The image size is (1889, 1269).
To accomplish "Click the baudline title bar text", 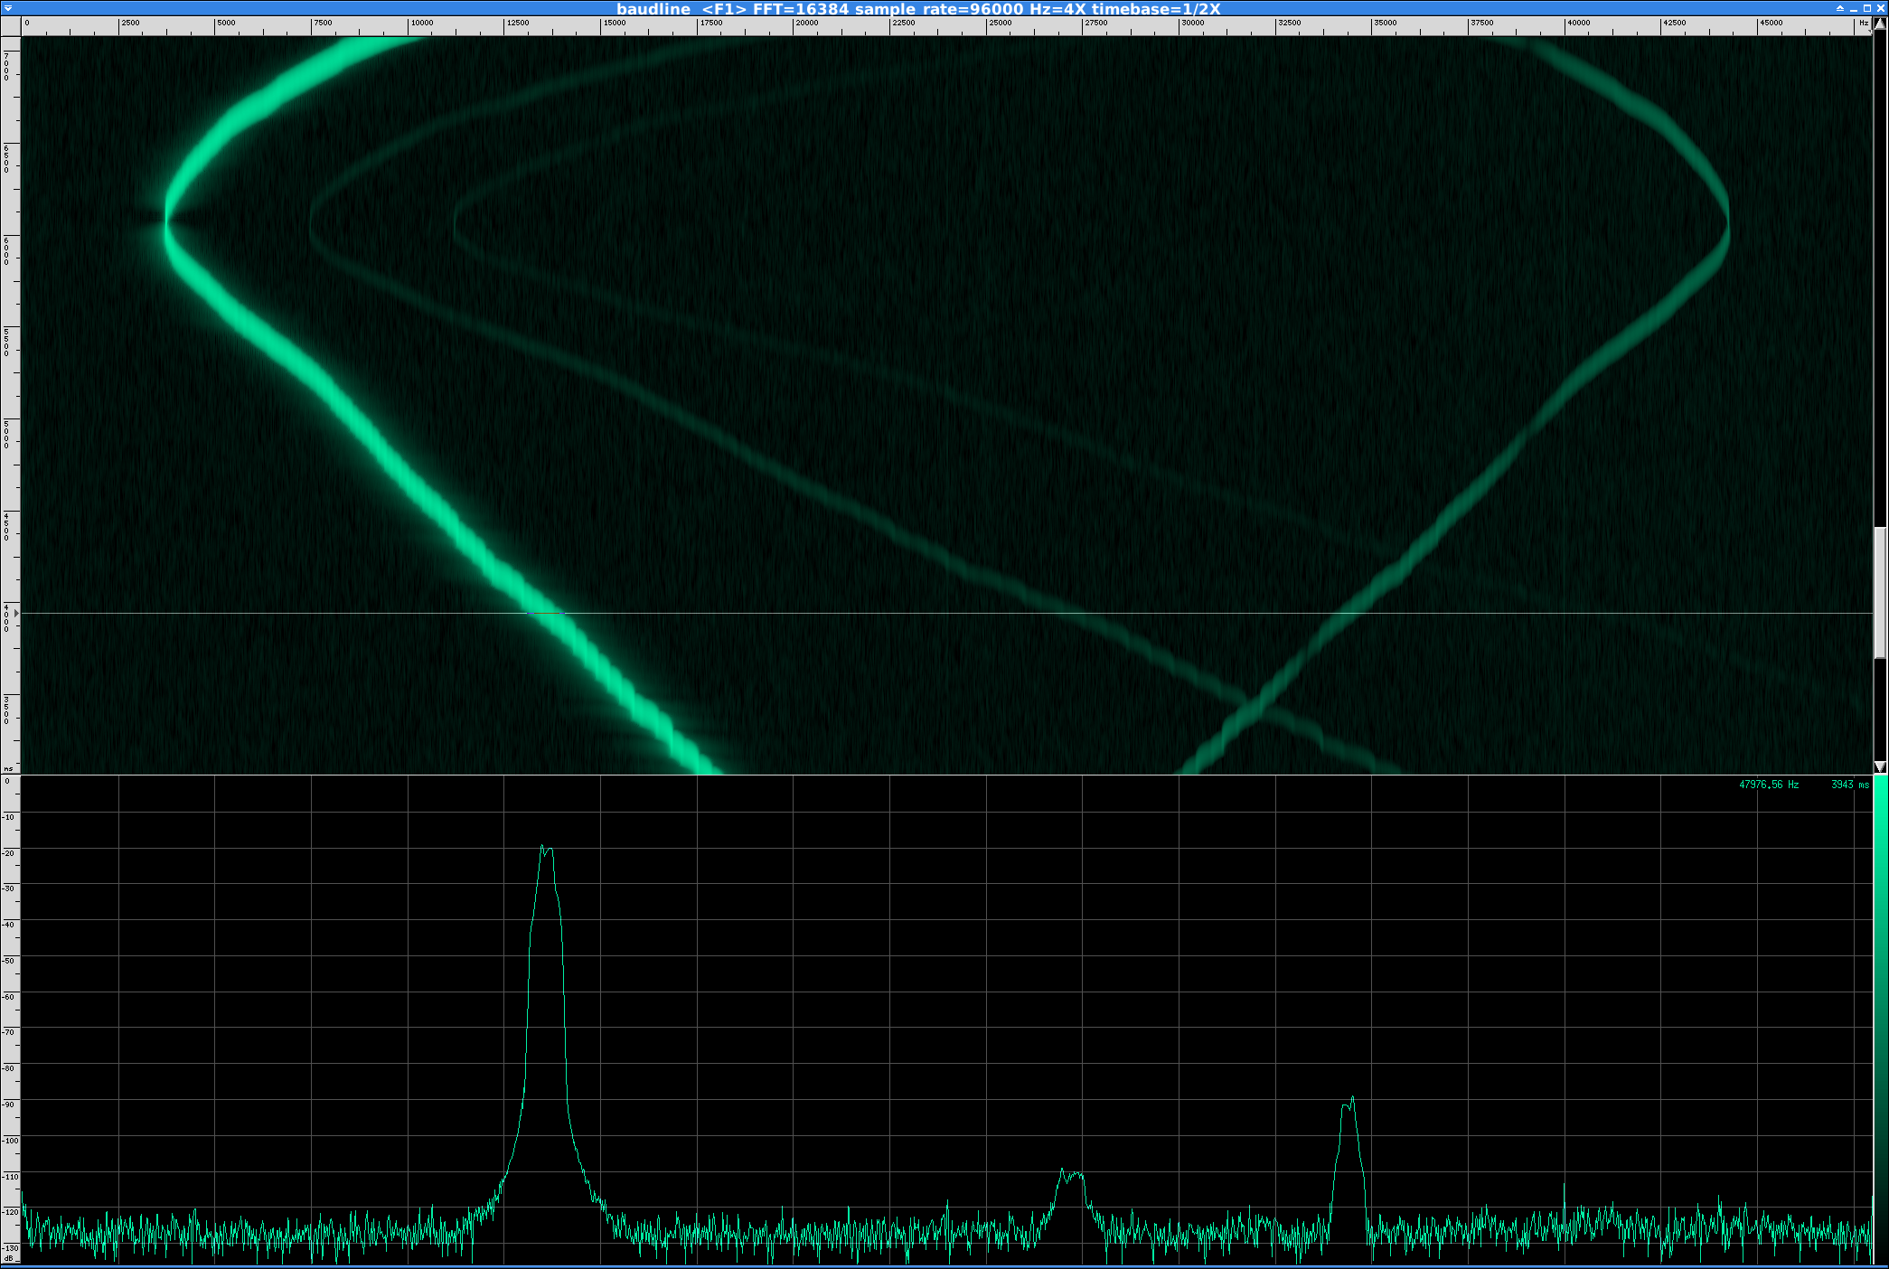I will pyautogui.click(x=917, y=8).
